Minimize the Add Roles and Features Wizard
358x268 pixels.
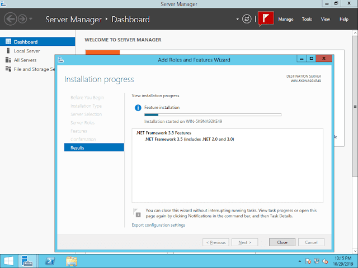click(302, 59)
